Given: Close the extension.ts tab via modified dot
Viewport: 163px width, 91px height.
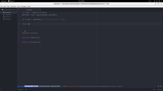Looking at the screenshot, I should 40,10.
